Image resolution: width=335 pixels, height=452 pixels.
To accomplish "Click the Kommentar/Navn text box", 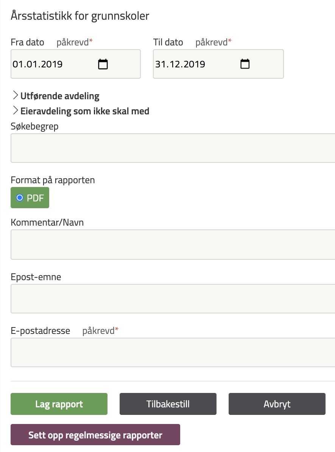I will point(173,244).
